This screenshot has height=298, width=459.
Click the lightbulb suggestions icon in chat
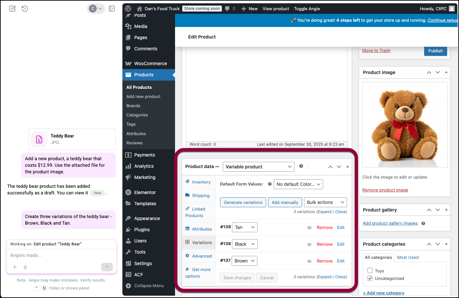click(x=25, y=267)
